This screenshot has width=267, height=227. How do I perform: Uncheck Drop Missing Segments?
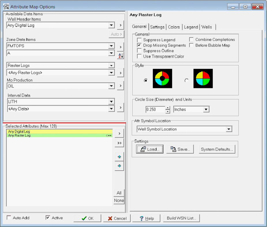coord(140,46)
